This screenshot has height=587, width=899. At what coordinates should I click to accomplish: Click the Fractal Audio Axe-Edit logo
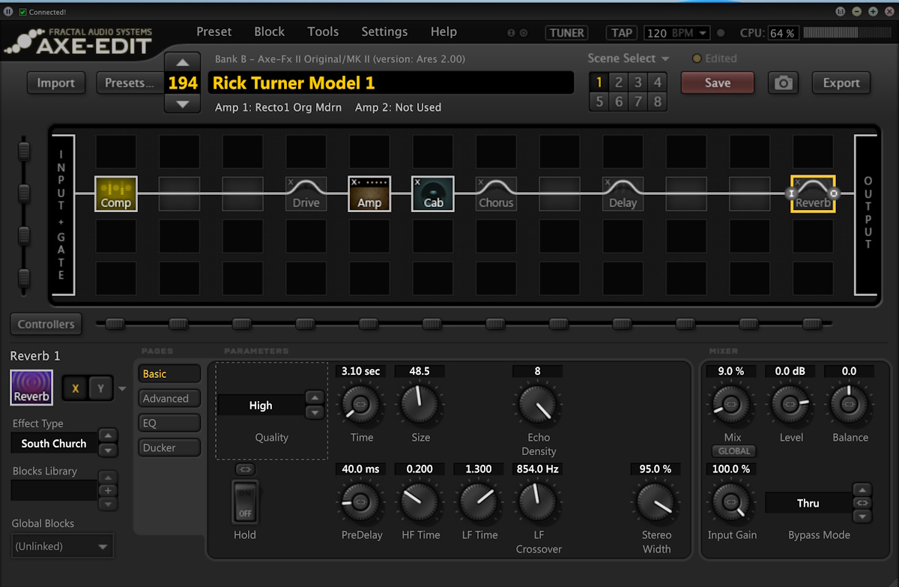coord(78,42)
